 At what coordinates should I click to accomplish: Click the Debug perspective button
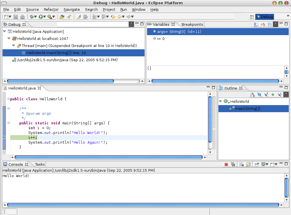[x=265, y=17]
